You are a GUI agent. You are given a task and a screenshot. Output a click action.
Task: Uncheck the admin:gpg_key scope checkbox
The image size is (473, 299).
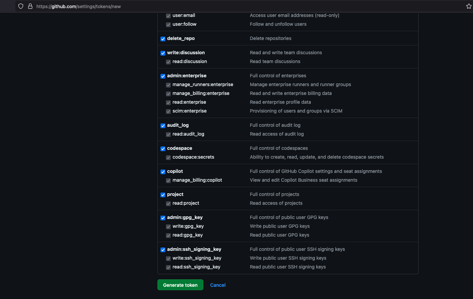[163, 218]
